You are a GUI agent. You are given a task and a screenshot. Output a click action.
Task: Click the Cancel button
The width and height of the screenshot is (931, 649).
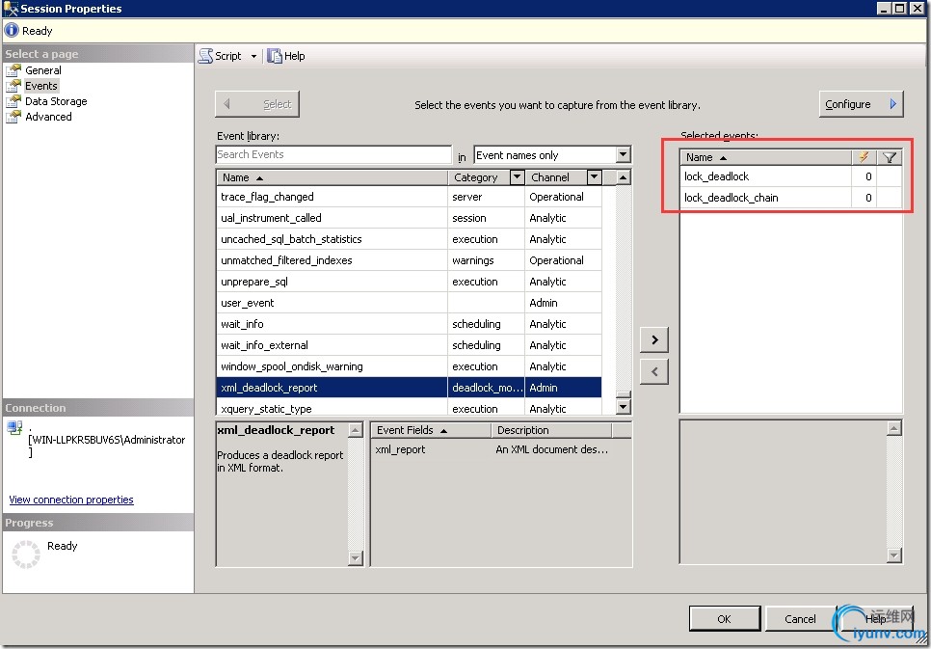tap(800, 619)
